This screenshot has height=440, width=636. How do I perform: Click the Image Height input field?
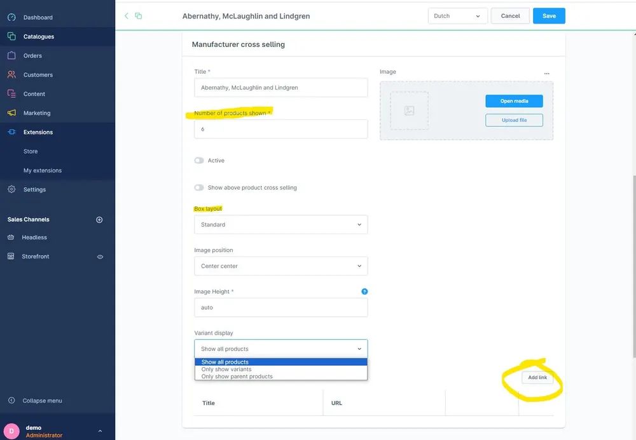point(280,307)
